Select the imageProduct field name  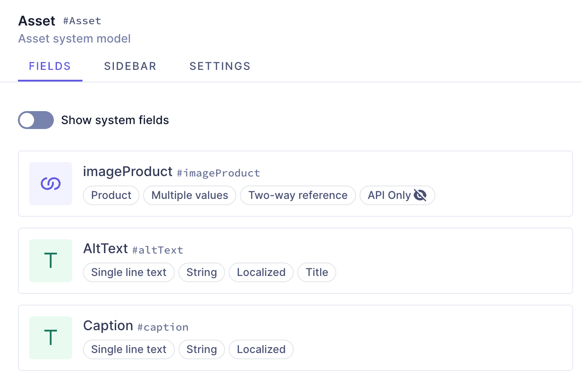click(128, 172)
